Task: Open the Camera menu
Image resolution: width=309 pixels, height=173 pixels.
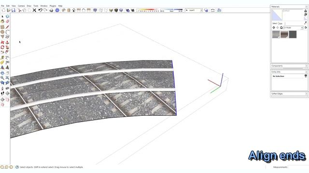Action: click(x=21, y=6)
